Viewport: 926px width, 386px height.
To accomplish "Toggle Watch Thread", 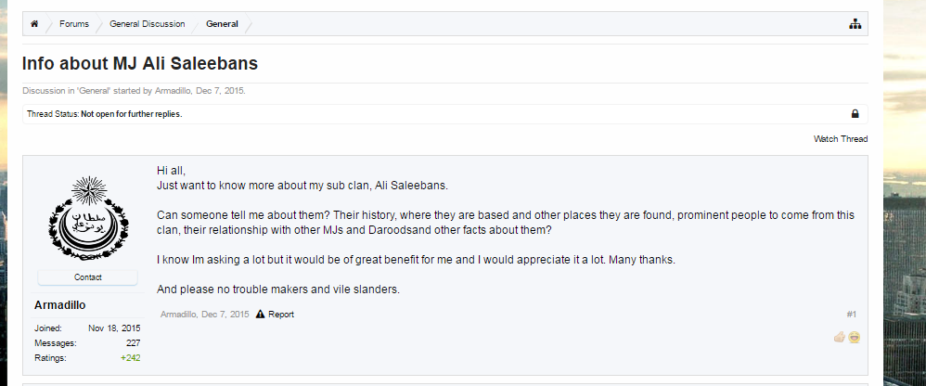I will (841, 139).
